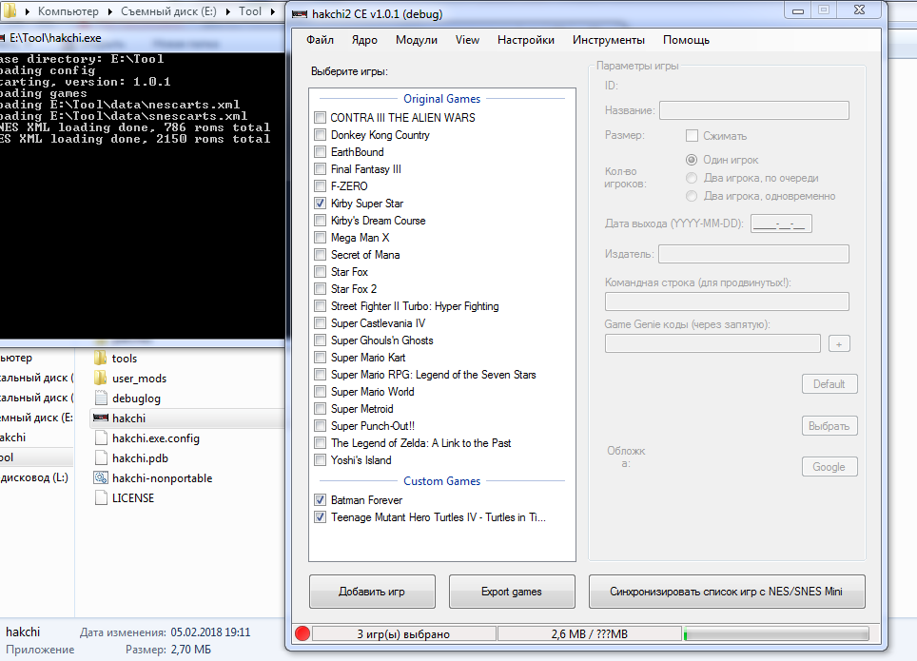Select Street Fighter II Turbo: Hyper Fighting entry
This screenshot has width=917, height=661.
(415, 306)
